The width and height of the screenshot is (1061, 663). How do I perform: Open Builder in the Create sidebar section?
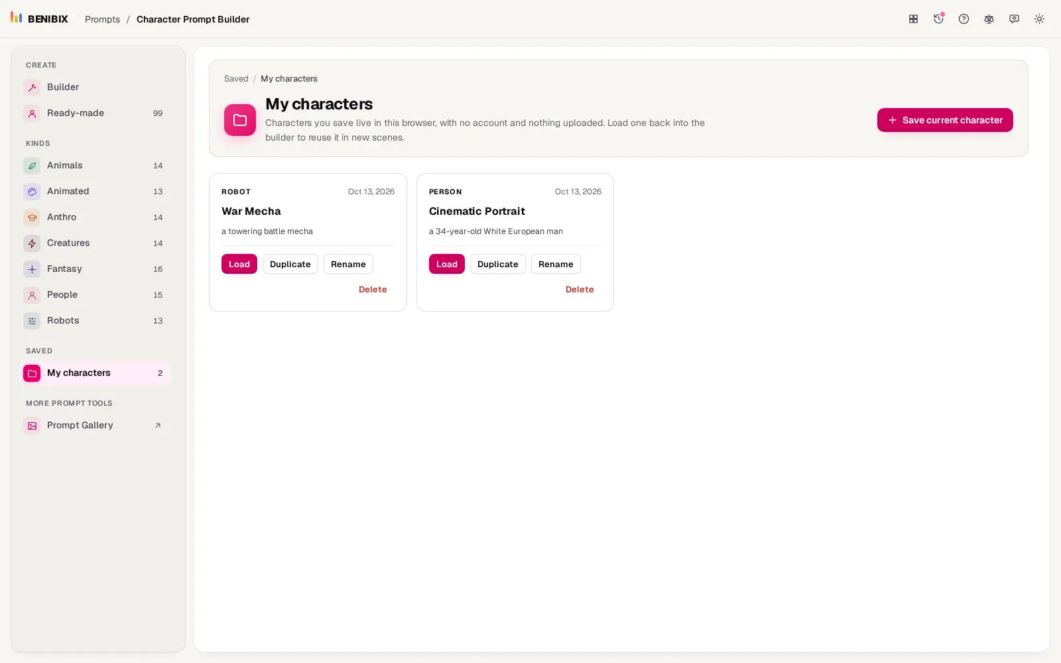coord(97,88)
